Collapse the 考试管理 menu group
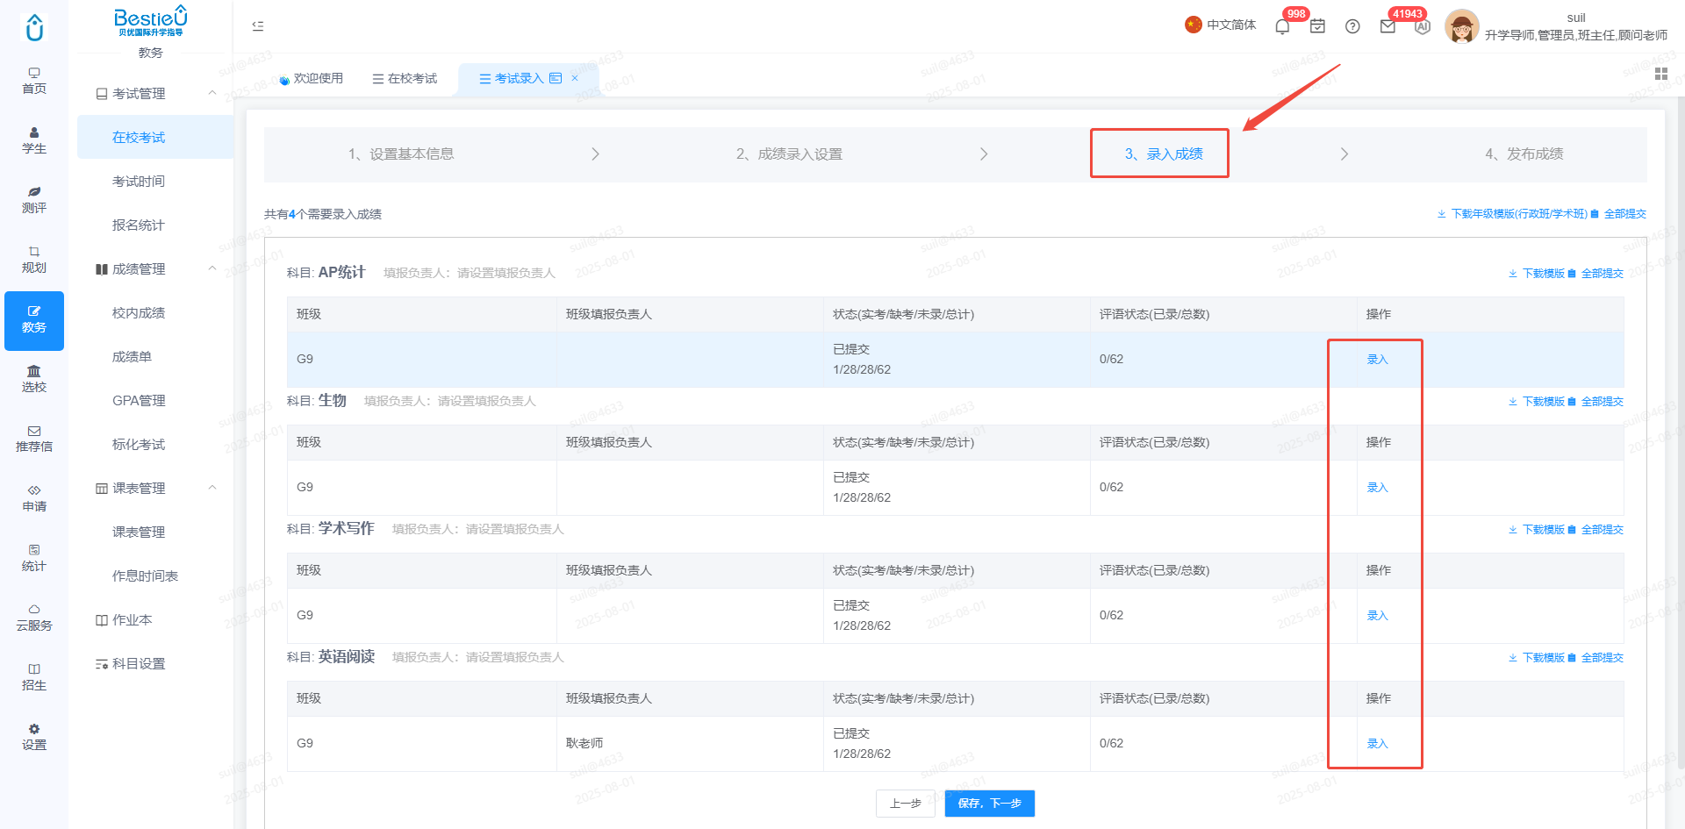 tap(212, 93)
